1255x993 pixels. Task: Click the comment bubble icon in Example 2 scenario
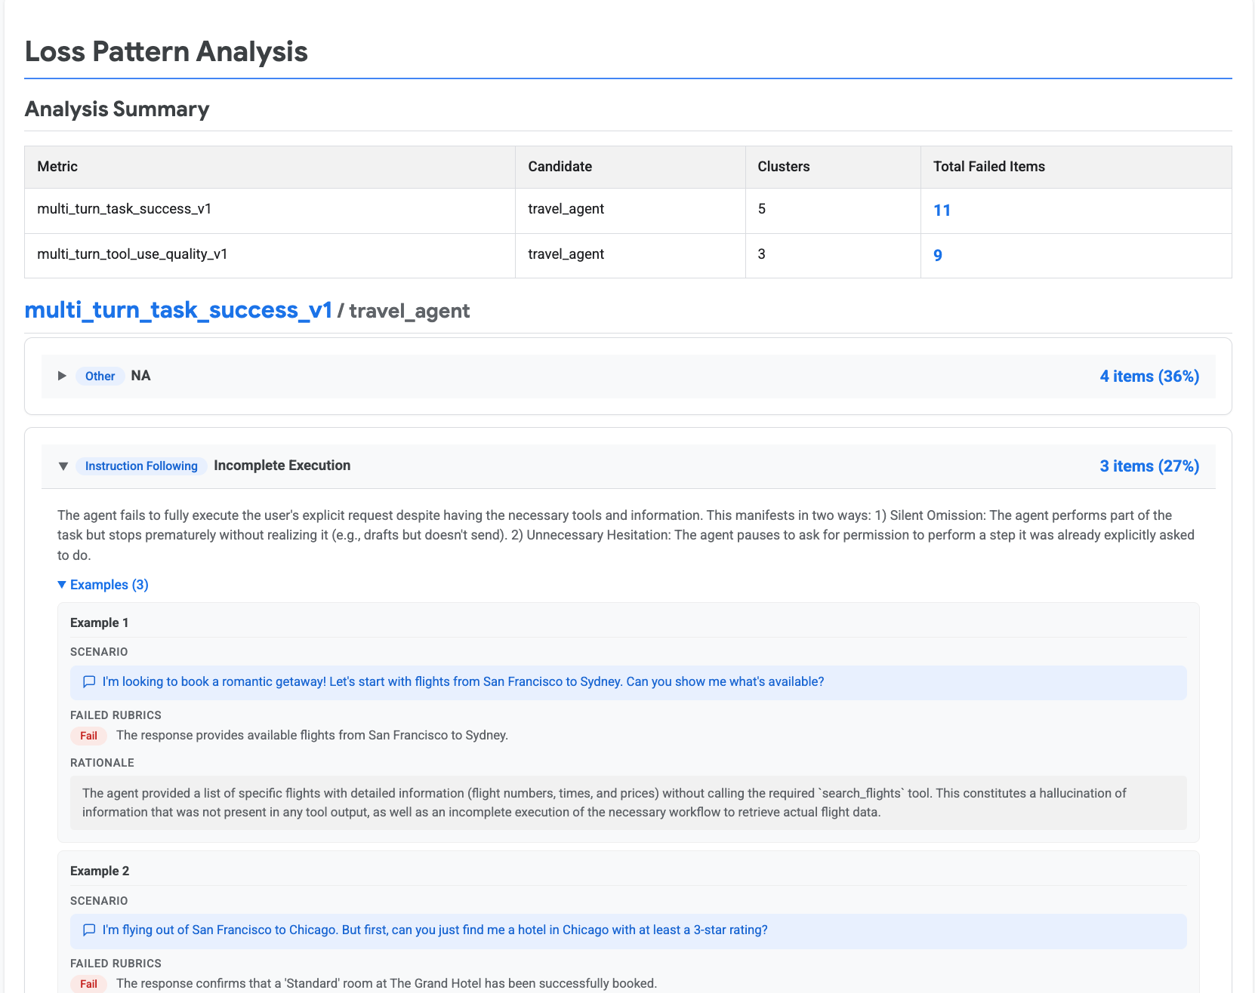88,930
